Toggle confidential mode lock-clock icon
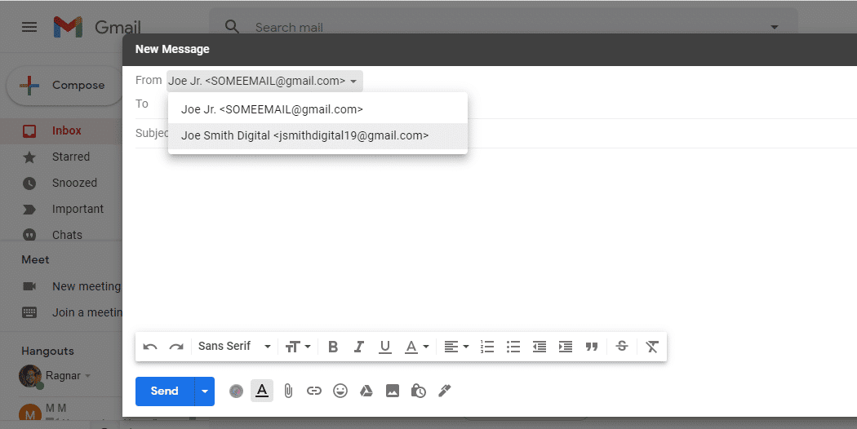857x429 pixels. (418, 391)
